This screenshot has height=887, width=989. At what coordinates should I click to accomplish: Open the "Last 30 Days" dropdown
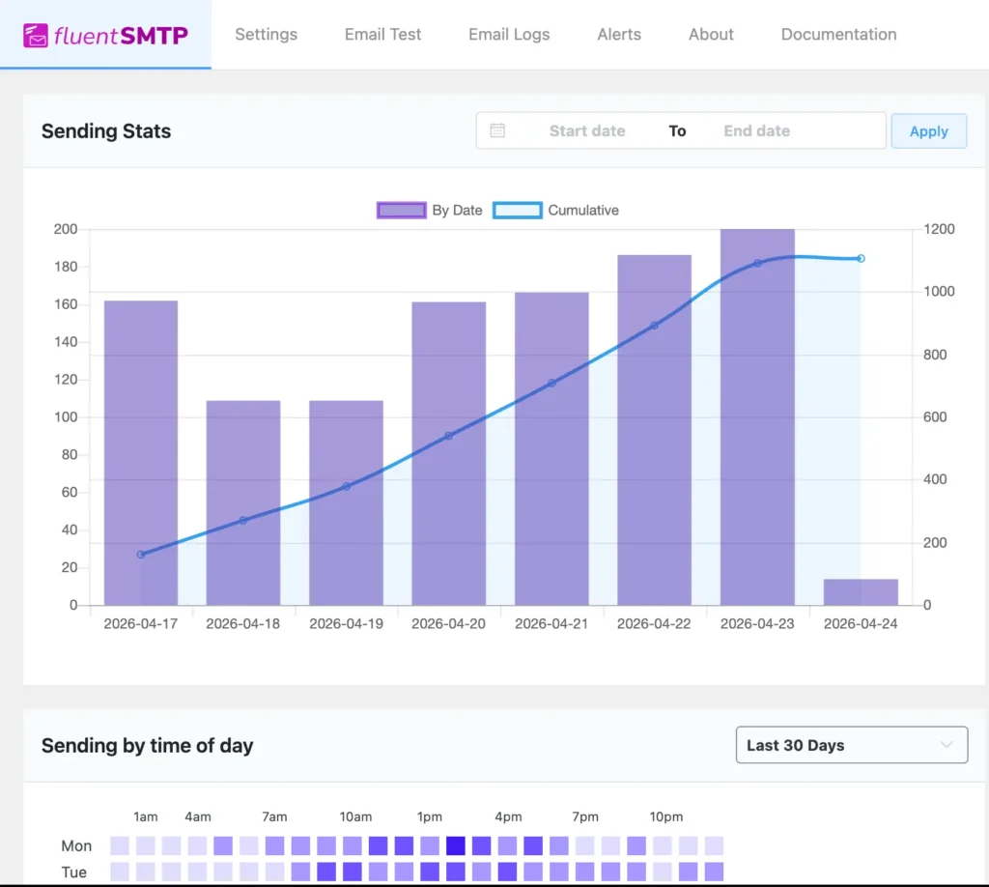851,745
